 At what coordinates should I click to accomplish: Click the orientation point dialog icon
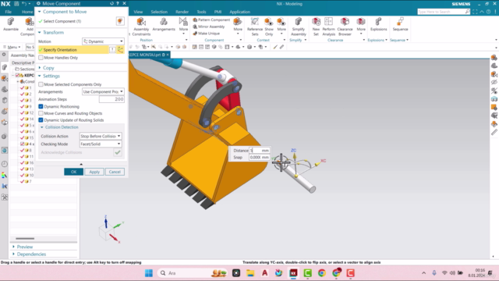112,50
